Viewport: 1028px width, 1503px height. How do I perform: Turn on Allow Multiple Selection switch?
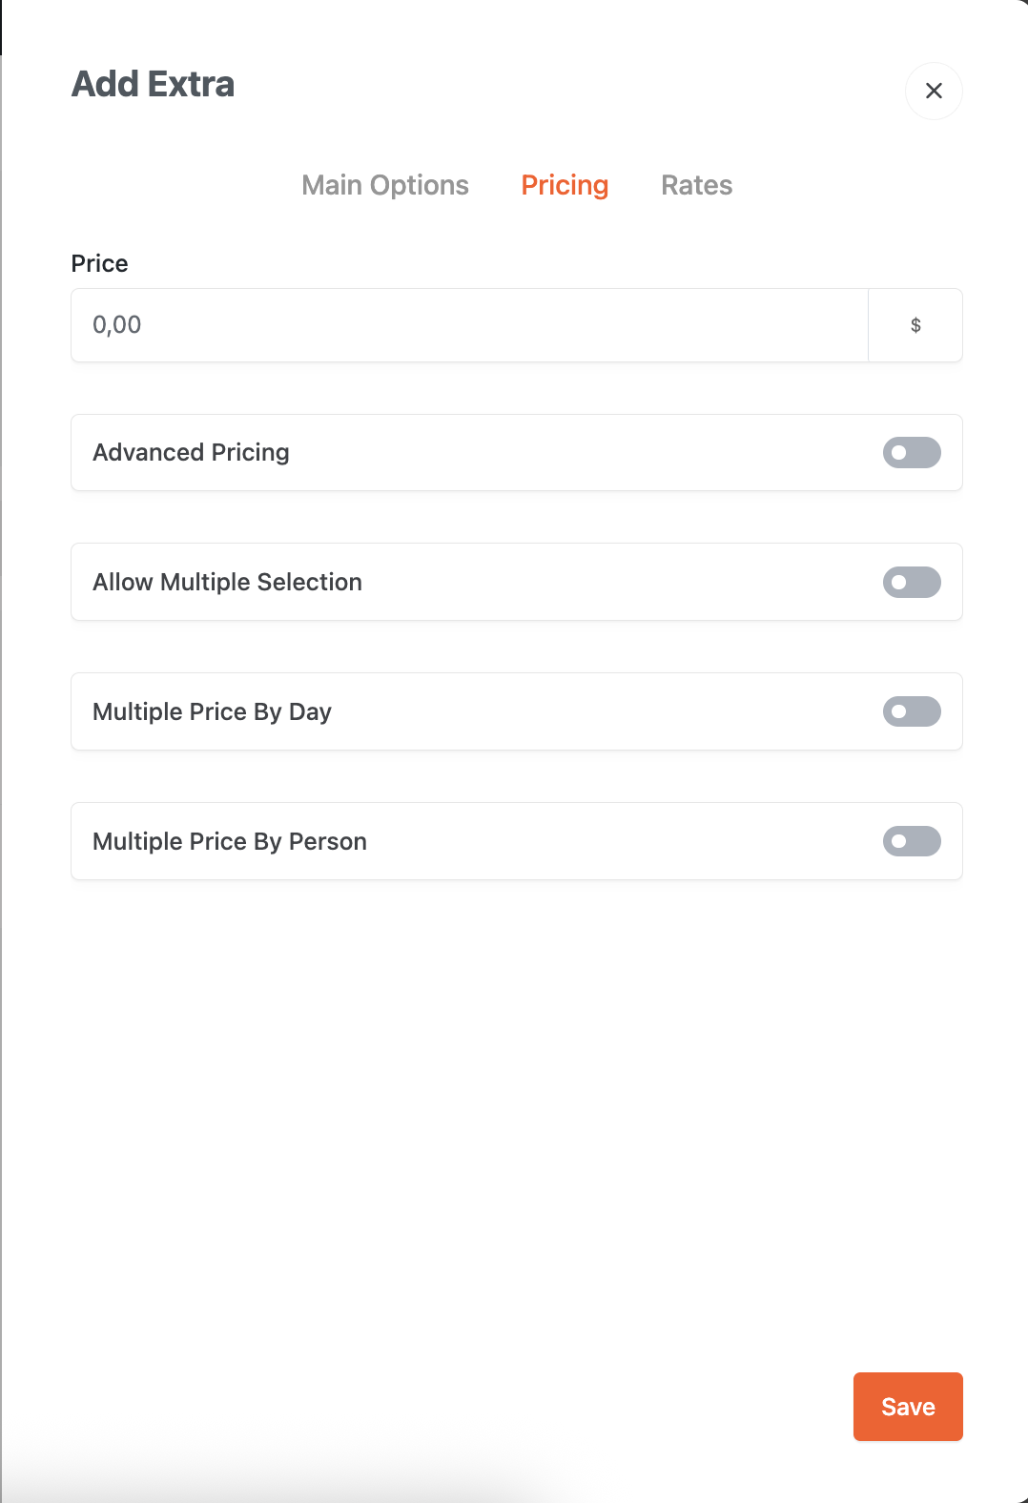912,583
